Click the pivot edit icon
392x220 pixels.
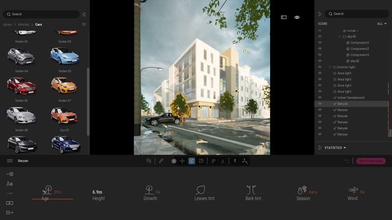tap(235, 161)
